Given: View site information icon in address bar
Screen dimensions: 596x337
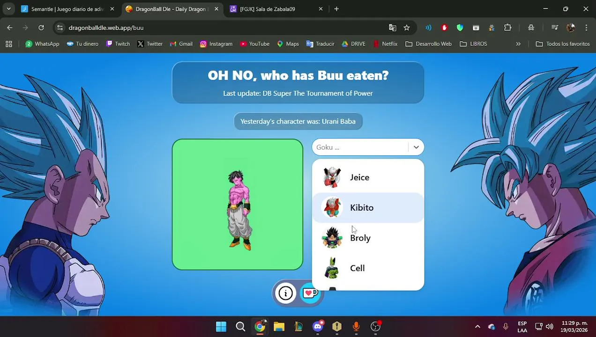Looking at the screenshot, I should point(60,28).
